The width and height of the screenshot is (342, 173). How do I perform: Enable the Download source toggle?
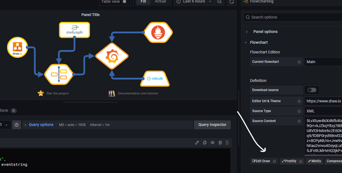click(311, 90)
